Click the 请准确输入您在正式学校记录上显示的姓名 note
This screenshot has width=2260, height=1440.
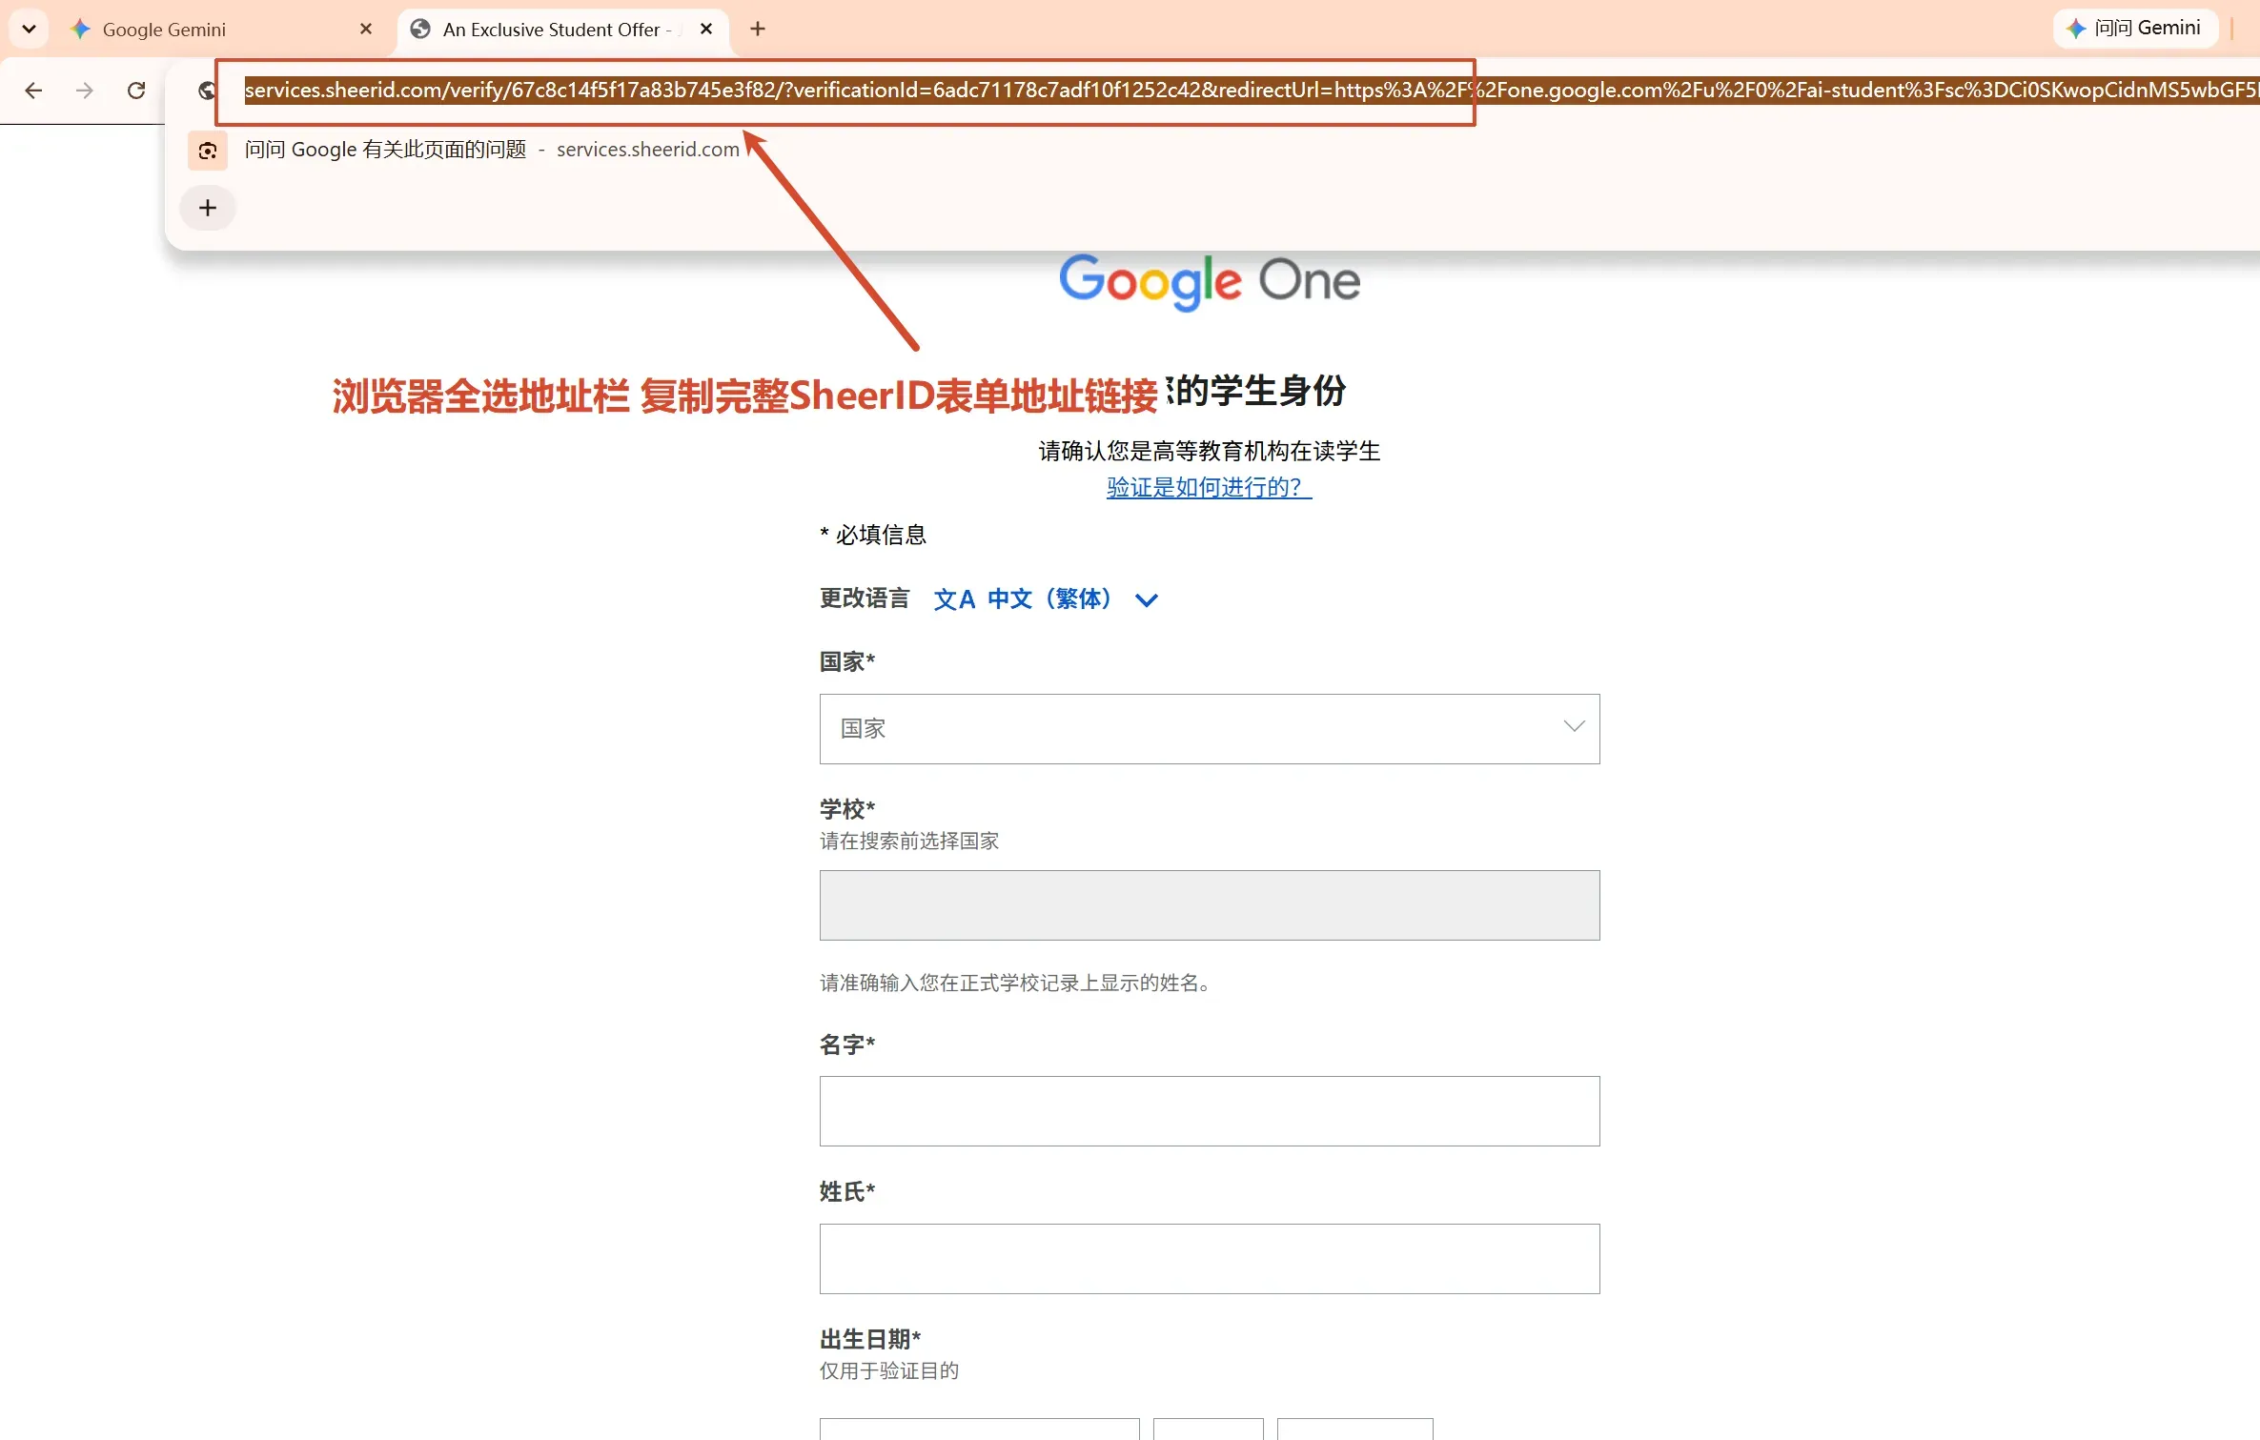click(x=1019, y=983)
